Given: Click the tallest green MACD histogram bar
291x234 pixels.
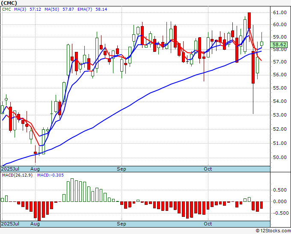Looking at the screenshot, I should click(x=72, y=190).
